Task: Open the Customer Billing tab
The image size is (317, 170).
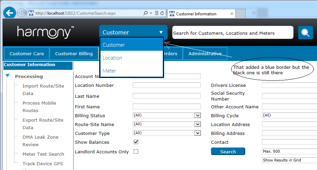Action: 74,53
